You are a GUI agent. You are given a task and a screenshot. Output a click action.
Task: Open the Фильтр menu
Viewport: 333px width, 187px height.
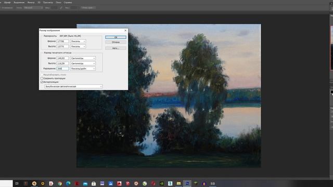31,3
